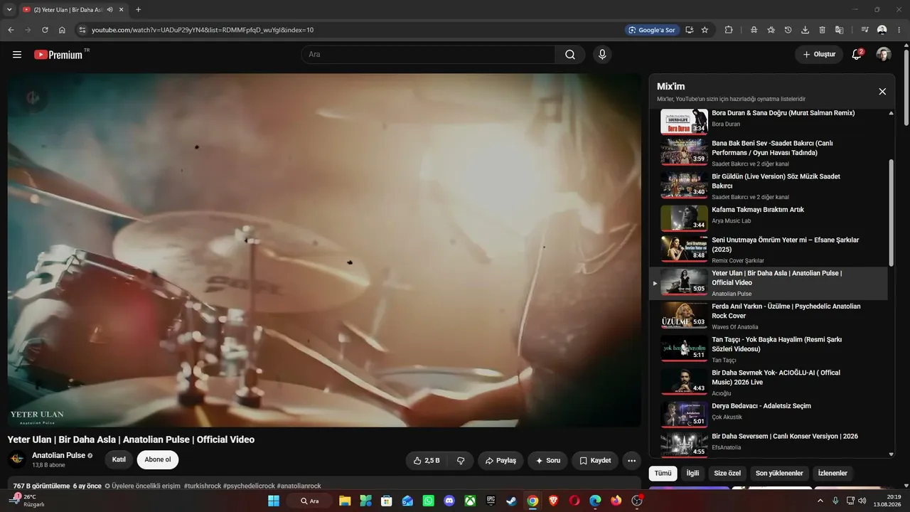
Task: Click the Google'a Sor lens button
Action: (651, 30)
